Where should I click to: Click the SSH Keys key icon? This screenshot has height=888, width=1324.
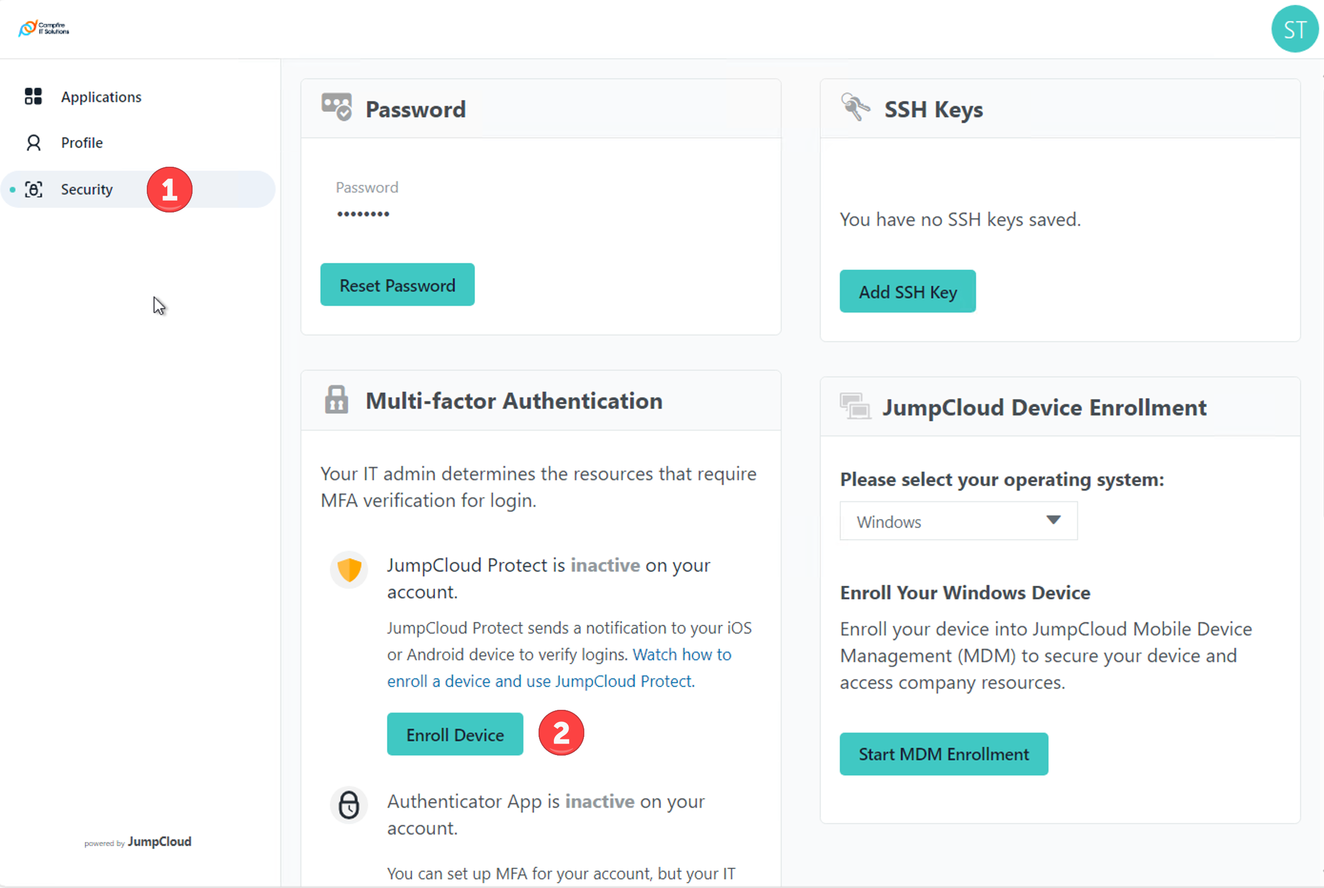tap(855, 107)
